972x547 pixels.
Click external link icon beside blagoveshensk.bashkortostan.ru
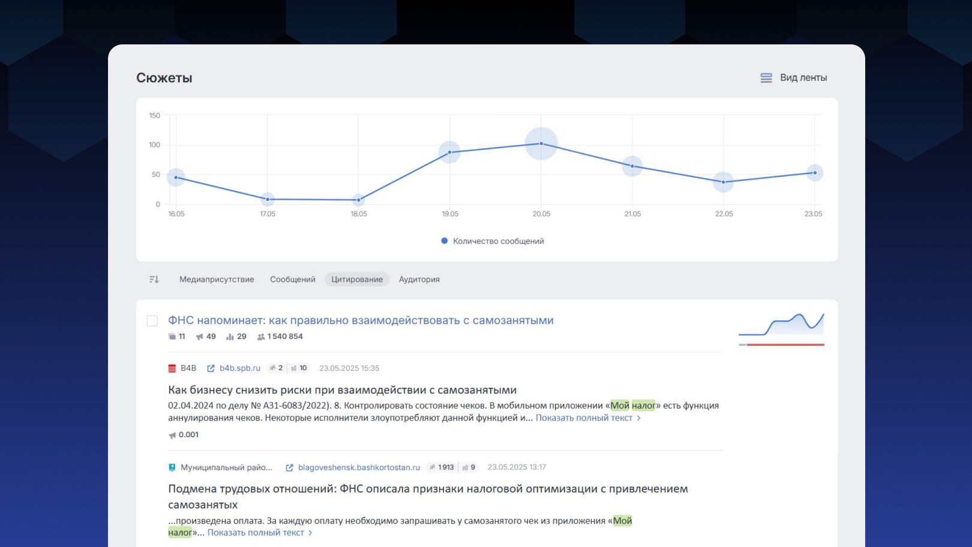289,468
